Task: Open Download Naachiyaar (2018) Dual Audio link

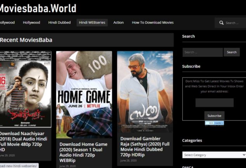Action: 24,142
